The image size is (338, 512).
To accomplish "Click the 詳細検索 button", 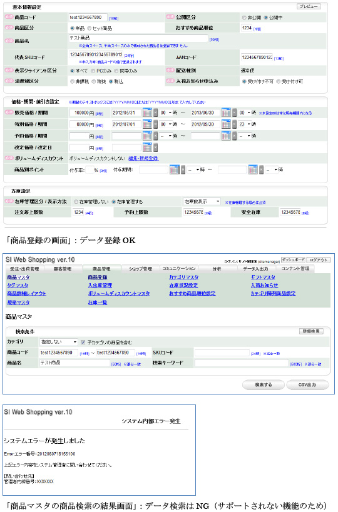I will (311, 331).
